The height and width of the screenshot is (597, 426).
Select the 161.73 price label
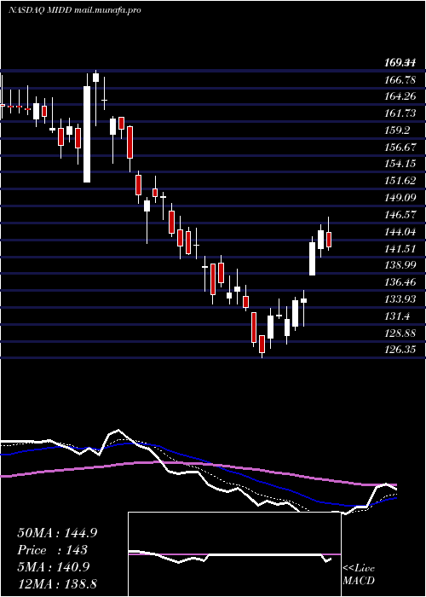pyautogui.click(x=400, y=113)
